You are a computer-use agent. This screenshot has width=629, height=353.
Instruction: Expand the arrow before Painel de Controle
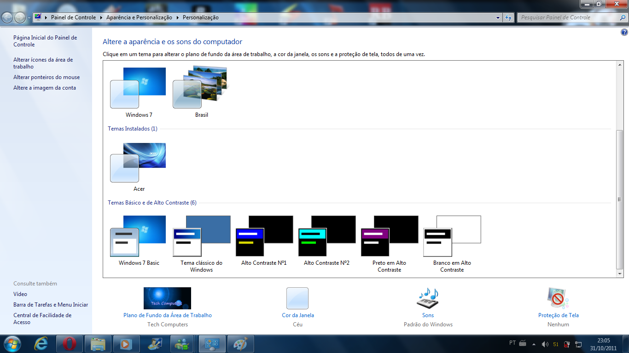point(46,17)
